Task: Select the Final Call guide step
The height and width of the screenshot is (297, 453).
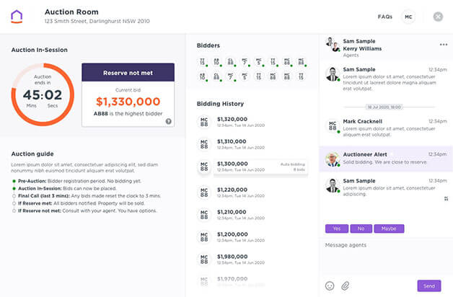Action: coord(87,196)
